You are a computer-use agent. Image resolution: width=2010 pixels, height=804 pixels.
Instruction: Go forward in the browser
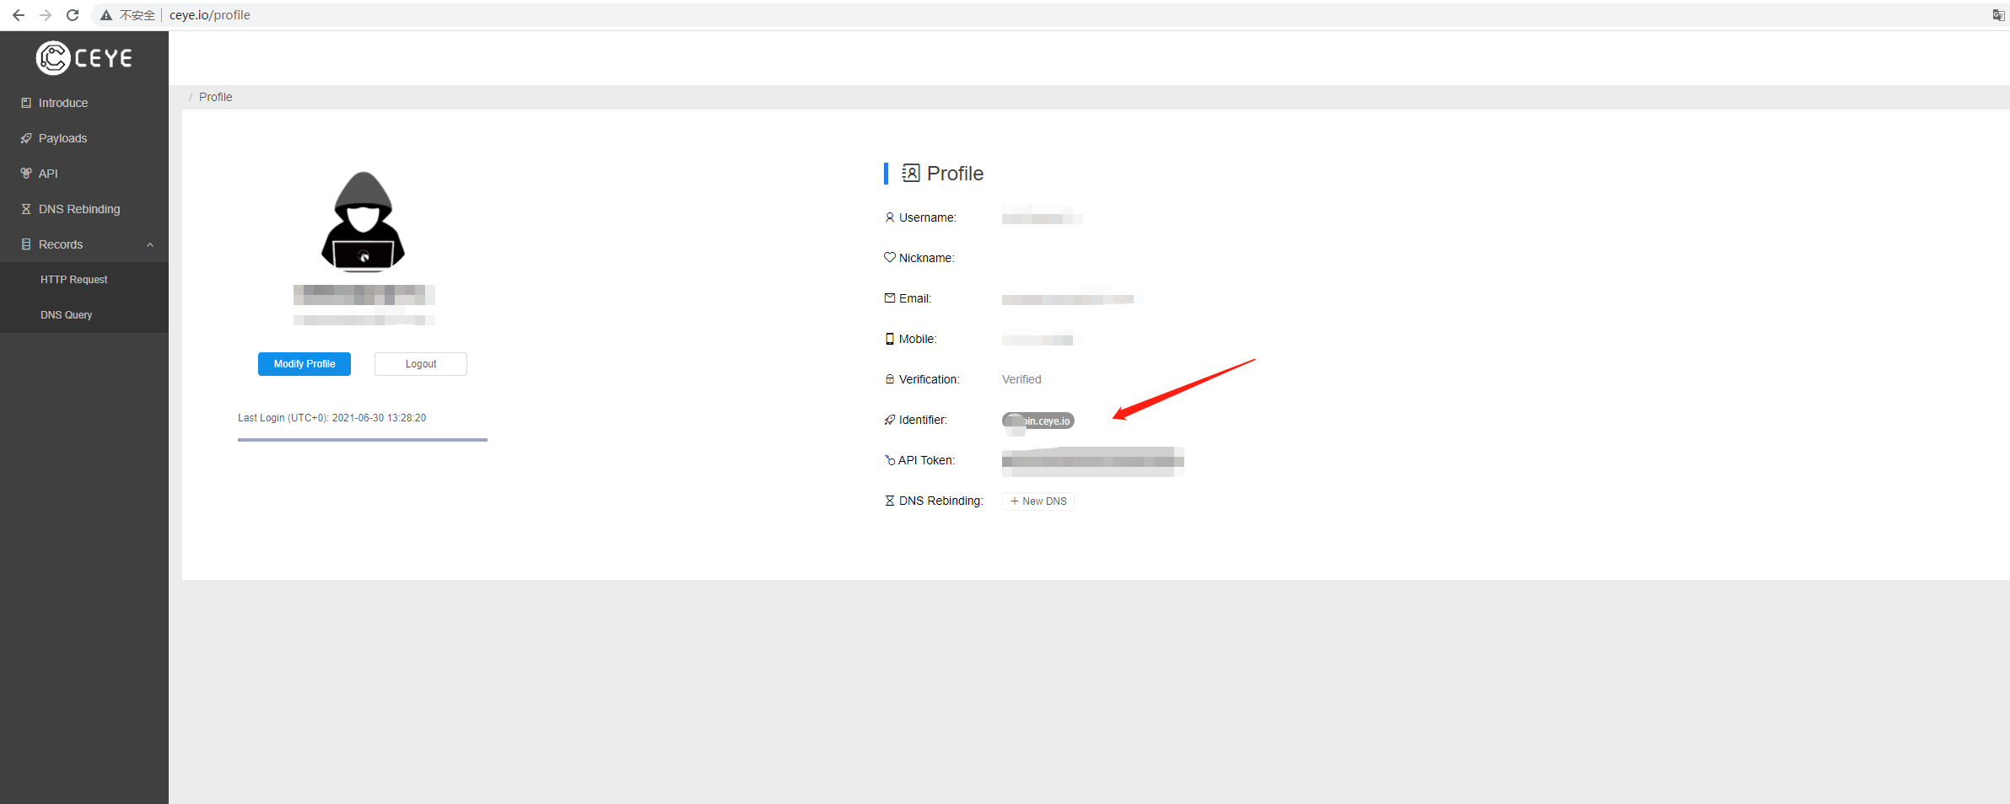point(46,15)
